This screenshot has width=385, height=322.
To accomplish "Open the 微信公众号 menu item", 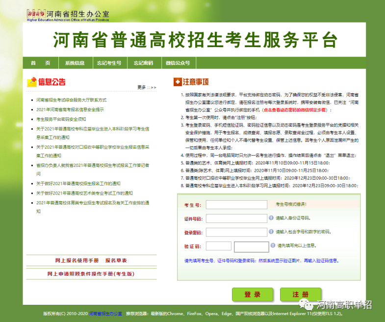I will 178,63.
